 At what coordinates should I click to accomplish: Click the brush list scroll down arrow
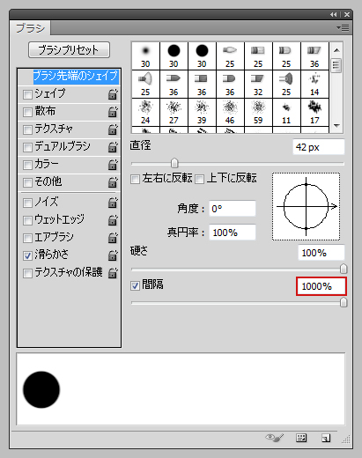coord(336,126)
